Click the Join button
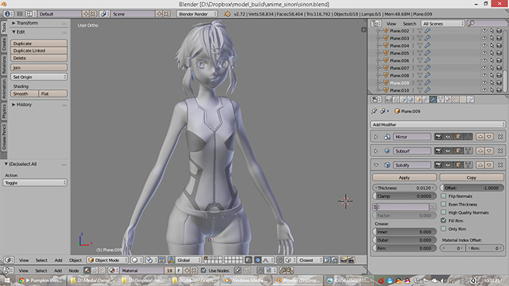The width and height of the screenshot is (509, 286). (x=39, y=68)
